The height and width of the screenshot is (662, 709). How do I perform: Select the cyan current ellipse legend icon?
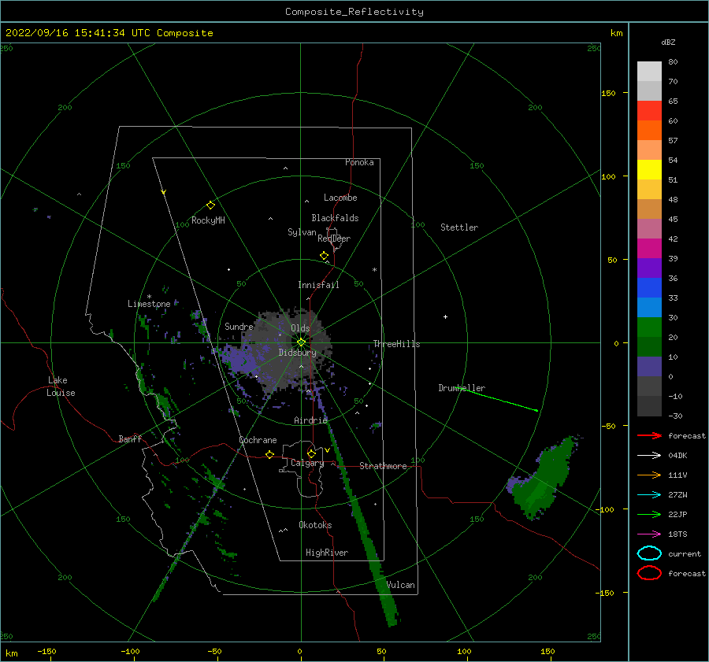[649, 553]
